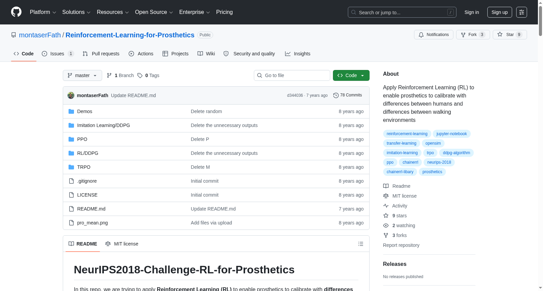Image resolution: width=543 pixels, height=291 pixels.
Task: Click the Fork count badge 3
Action: point(482,35)
